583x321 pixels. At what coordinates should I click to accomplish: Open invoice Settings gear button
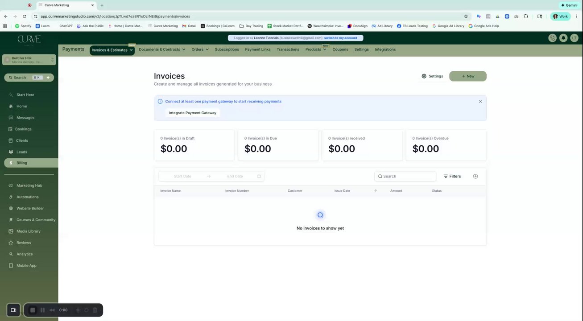pyautogui.click(x=432, y=76)
